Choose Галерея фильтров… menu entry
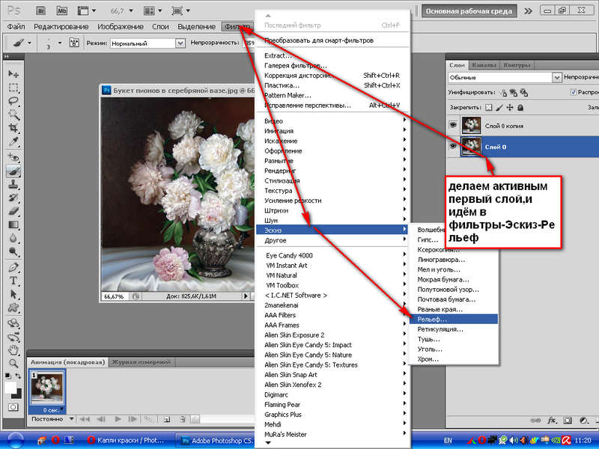This screenshot has width=599, height=449. (x=332, y=66)
